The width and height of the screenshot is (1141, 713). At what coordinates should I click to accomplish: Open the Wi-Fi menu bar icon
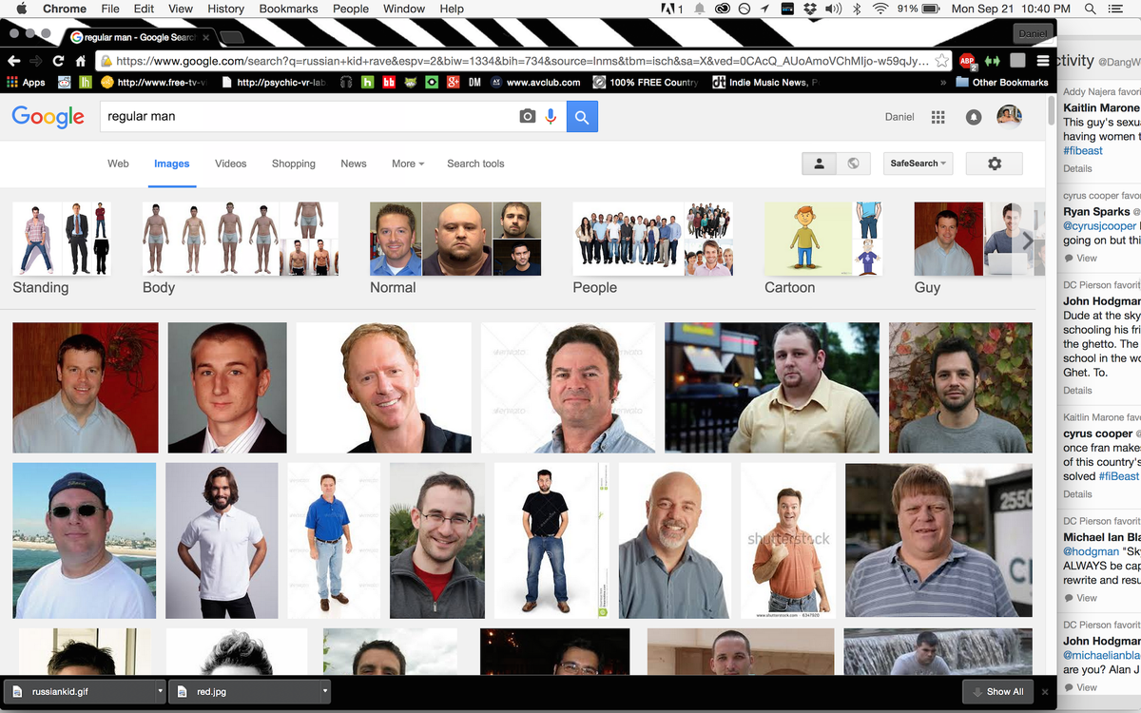pos(880,9)
